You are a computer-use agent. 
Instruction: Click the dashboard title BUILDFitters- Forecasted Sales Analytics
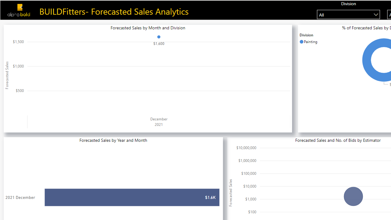114,12
